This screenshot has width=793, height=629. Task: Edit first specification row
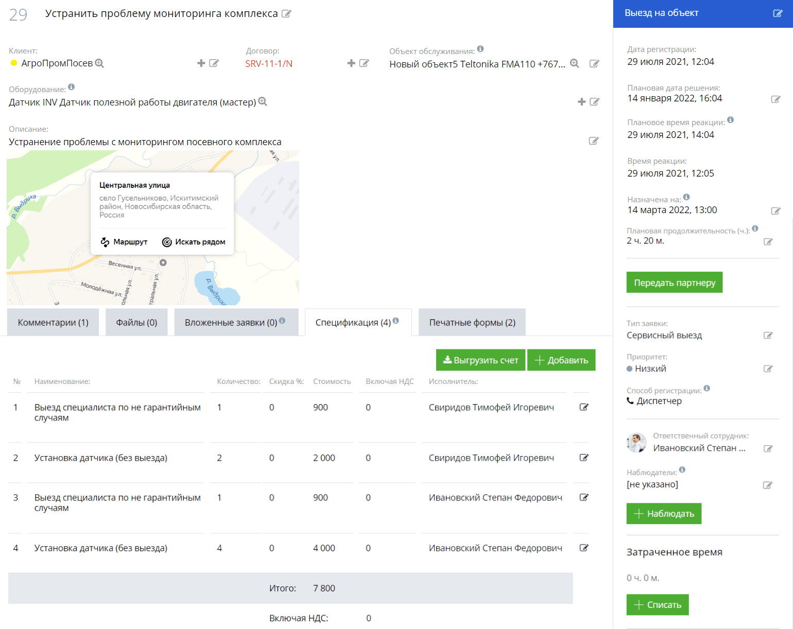coord(584,407)
